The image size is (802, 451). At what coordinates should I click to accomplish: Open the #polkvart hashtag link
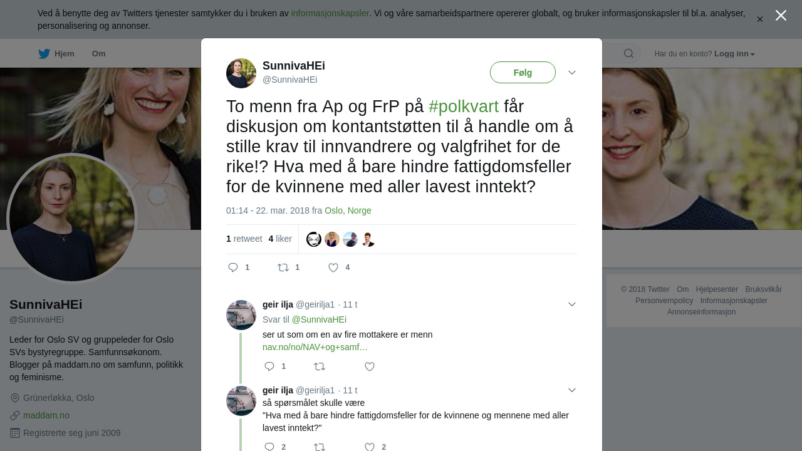(x=464, y=106)
